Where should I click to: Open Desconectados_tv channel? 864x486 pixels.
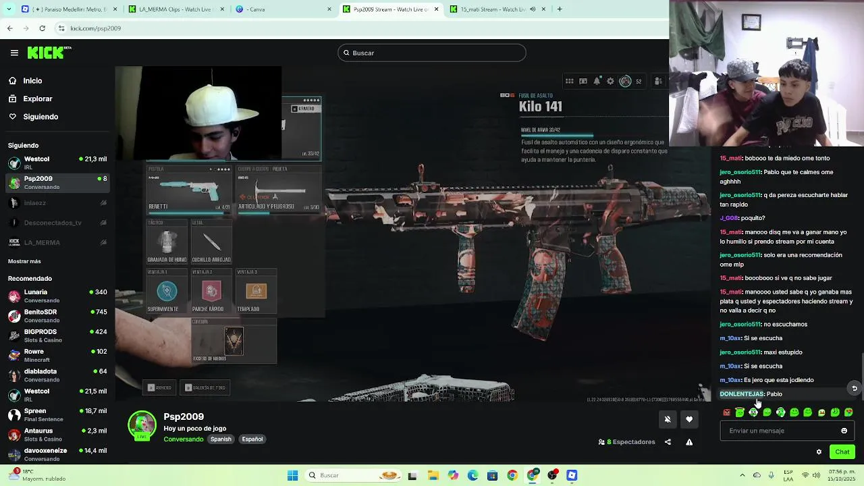coord(57,223)
